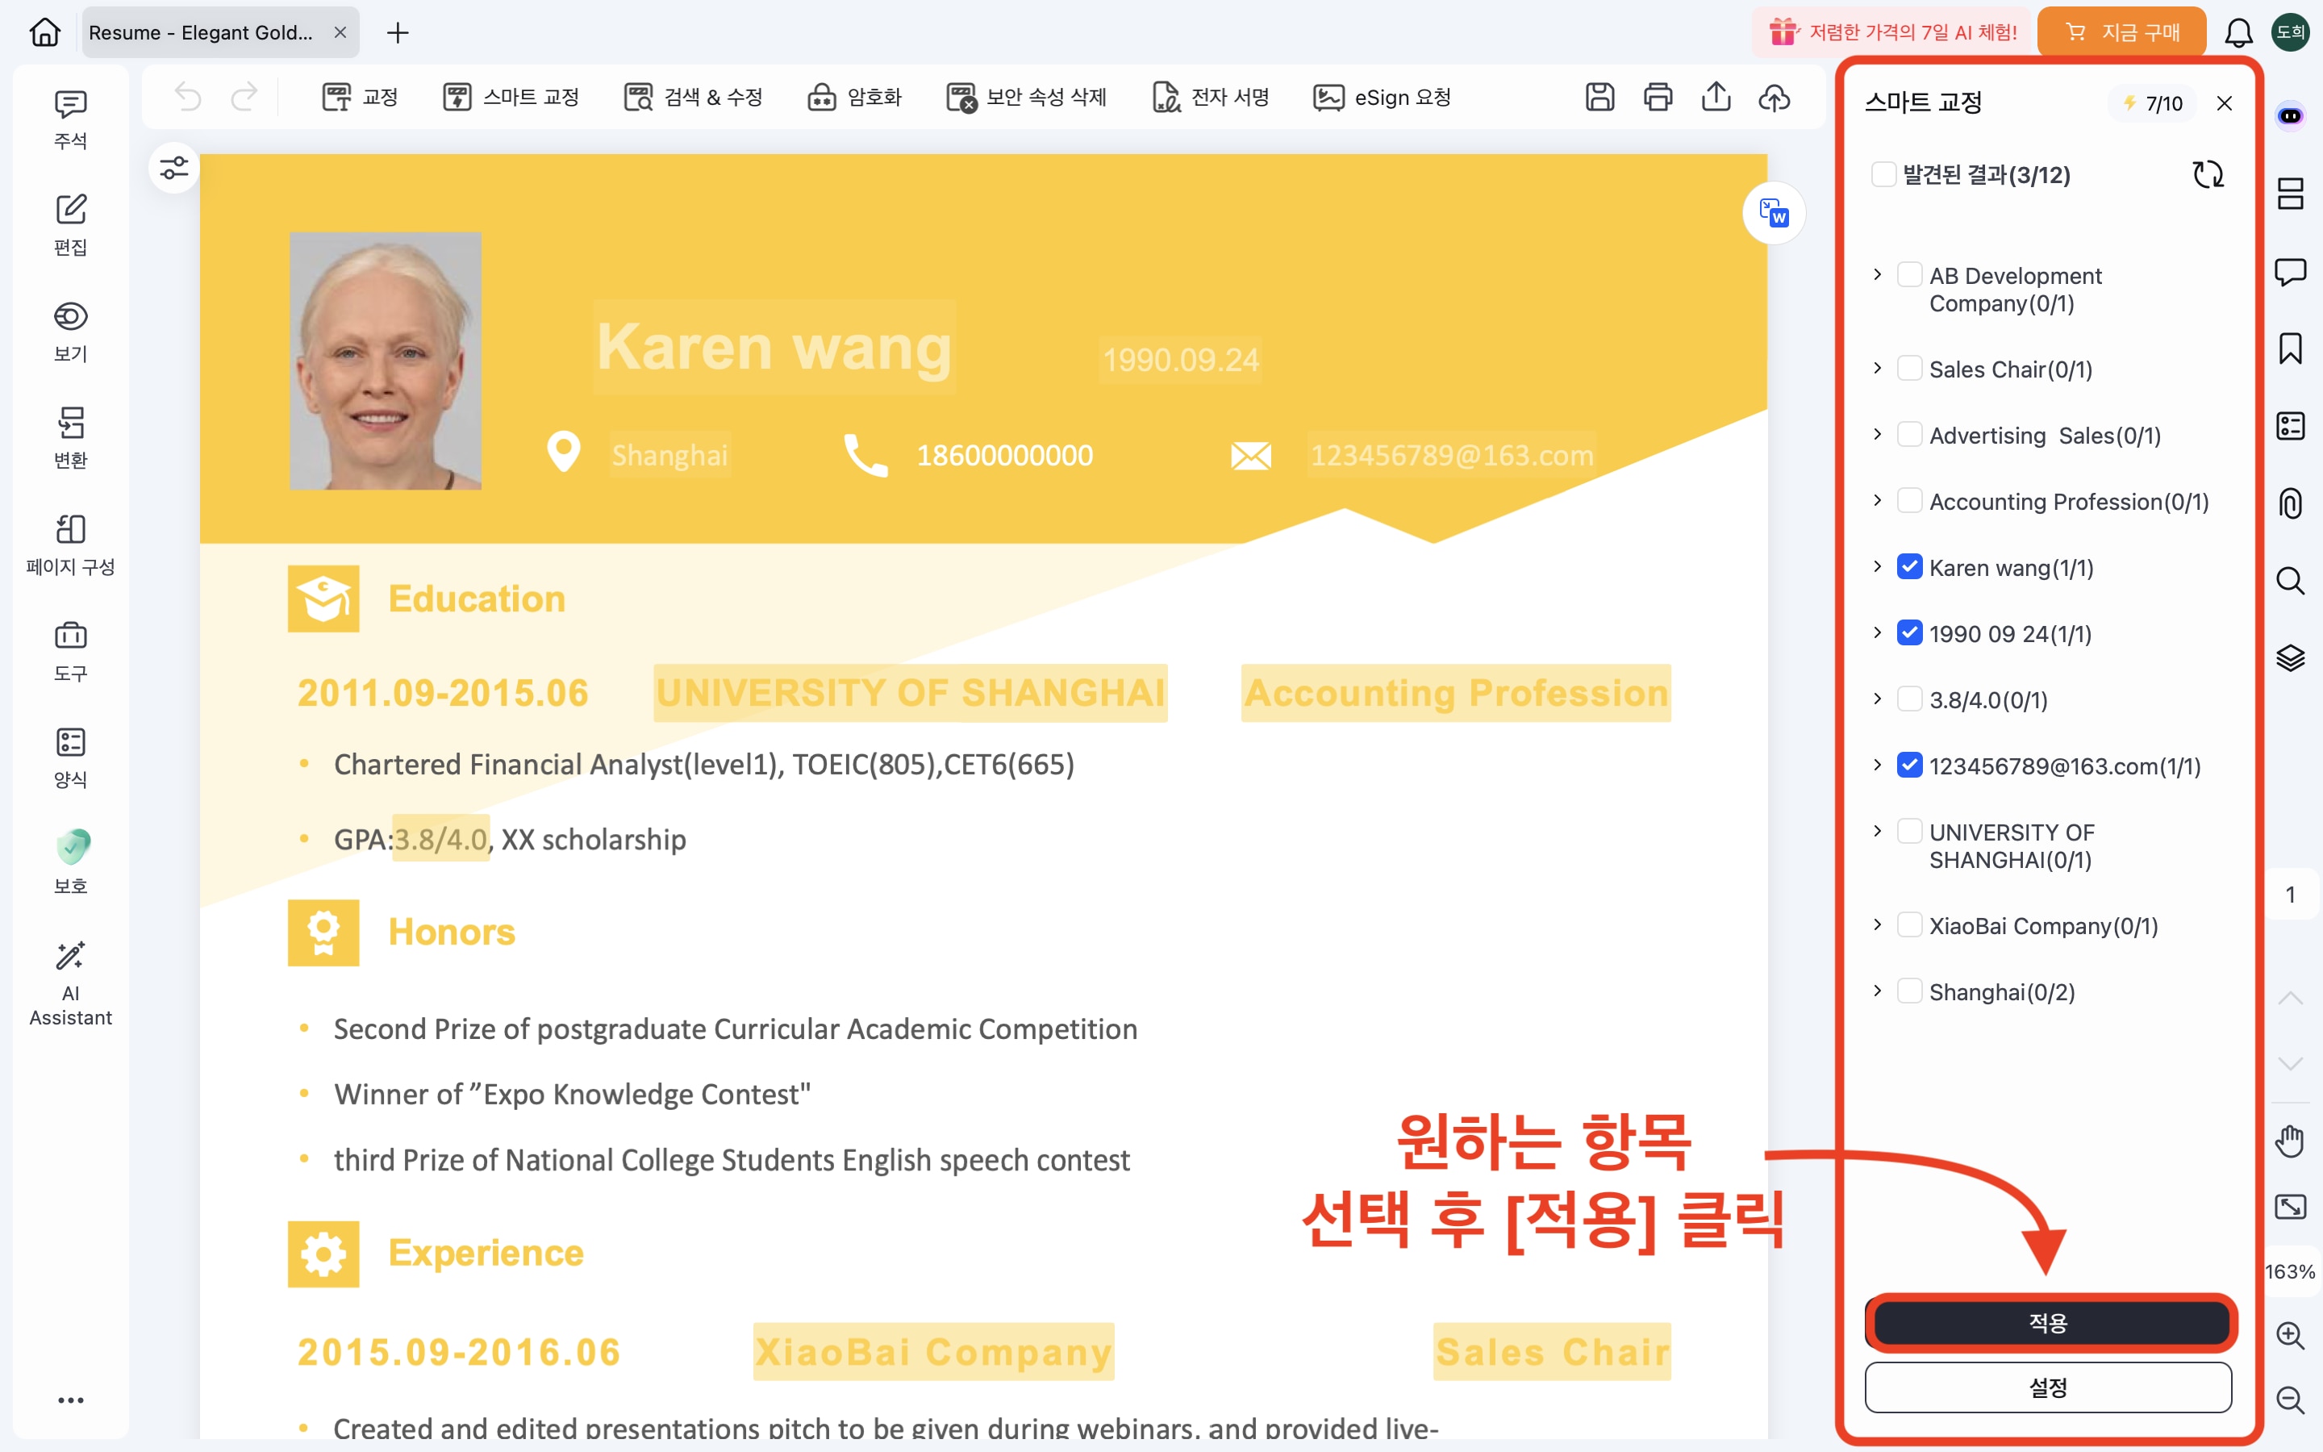Screen dimensions: 2323x1452
Task: Click the zoom in magnifier icon
Action: (x=2291, y=1335)
